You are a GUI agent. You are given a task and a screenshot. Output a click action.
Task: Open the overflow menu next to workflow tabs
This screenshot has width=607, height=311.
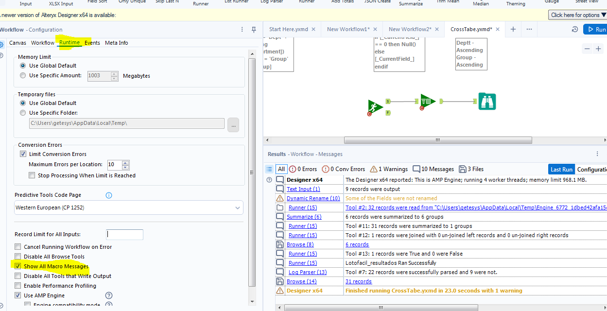529,29
